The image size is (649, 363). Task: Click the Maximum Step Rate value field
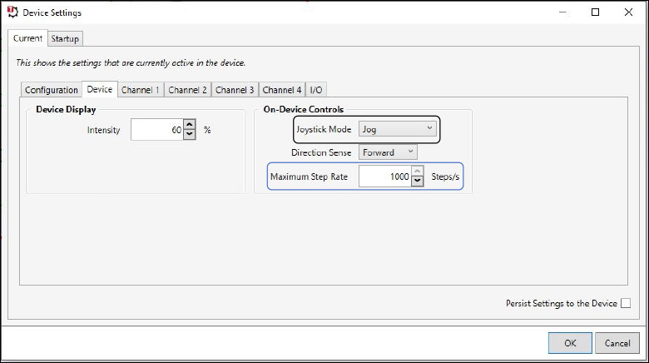[385, 177]
